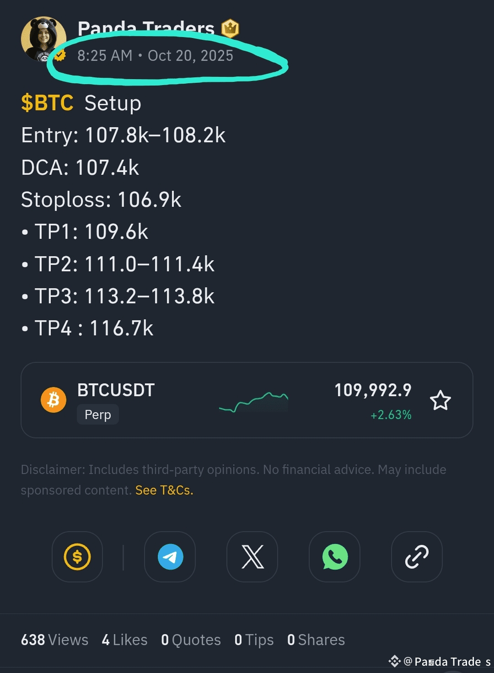Favorite BTCUSDT with the star icon

click(440, 400)
